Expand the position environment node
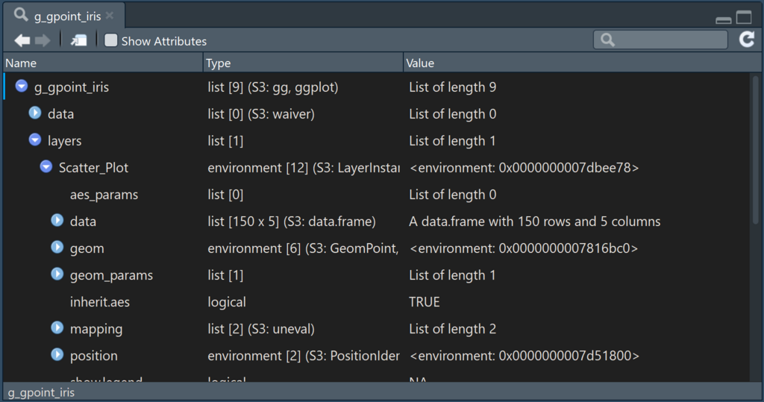 coord(57,355)
